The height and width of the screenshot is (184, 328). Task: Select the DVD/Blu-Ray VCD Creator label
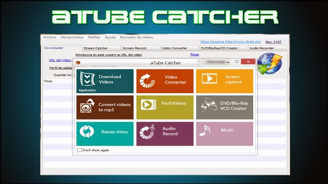(234, 106)
